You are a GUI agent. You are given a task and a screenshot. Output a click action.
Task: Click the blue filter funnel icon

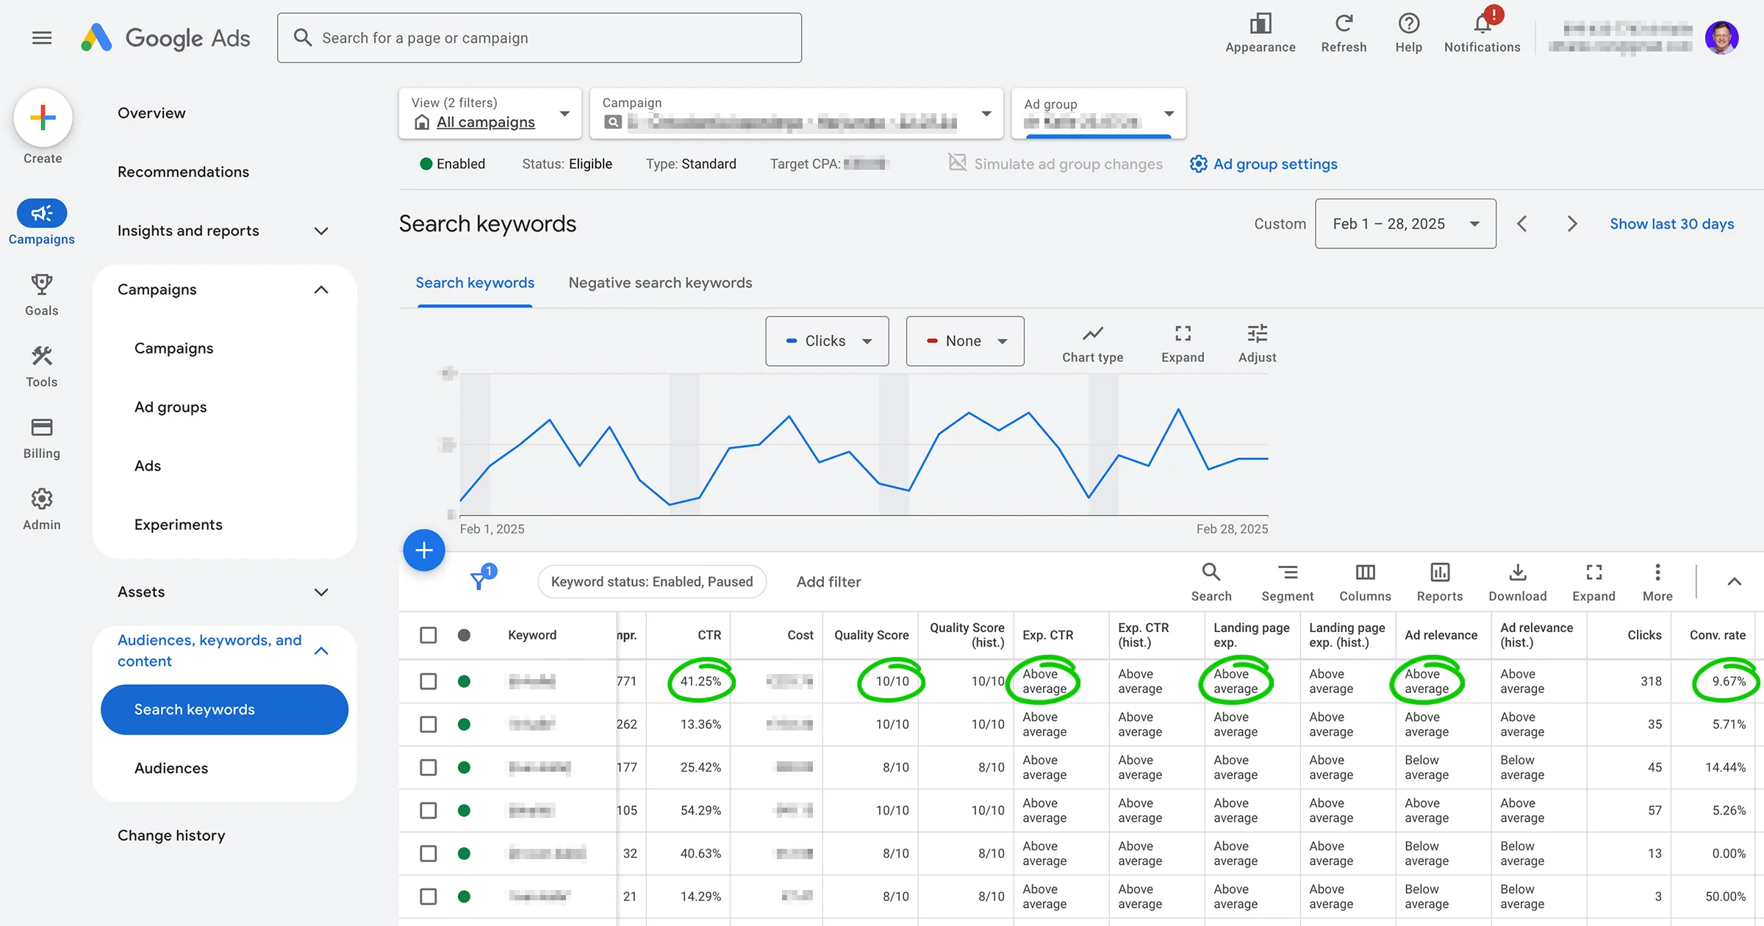tap(479, 581)
